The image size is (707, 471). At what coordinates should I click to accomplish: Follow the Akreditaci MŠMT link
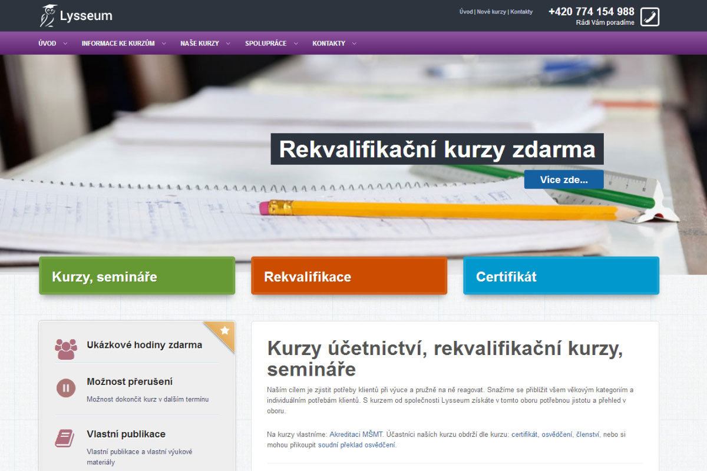tap(356, 434)
